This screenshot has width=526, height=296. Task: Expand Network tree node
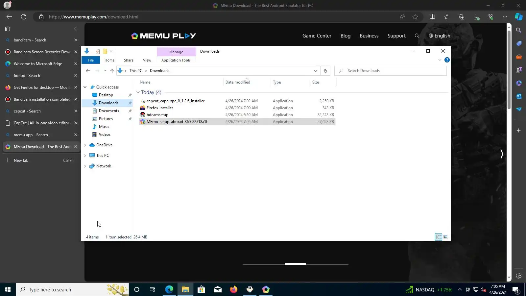(x=85, y=166)
